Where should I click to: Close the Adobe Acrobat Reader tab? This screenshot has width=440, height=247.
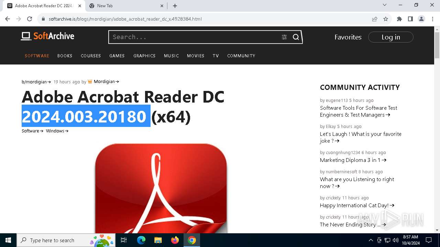point(80,6)
